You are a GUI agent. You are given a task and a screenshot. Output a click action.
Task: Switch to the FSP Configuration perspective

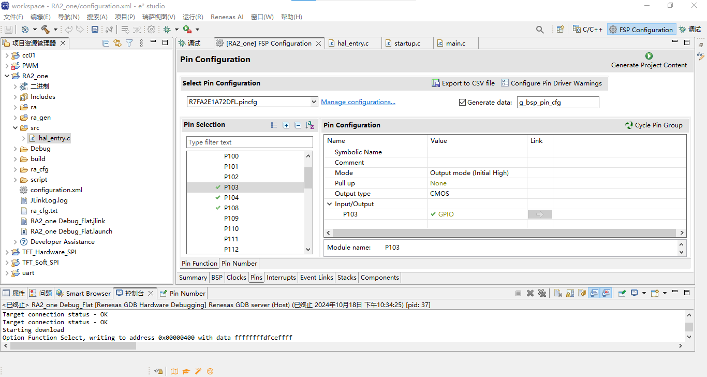pos(641,30)
